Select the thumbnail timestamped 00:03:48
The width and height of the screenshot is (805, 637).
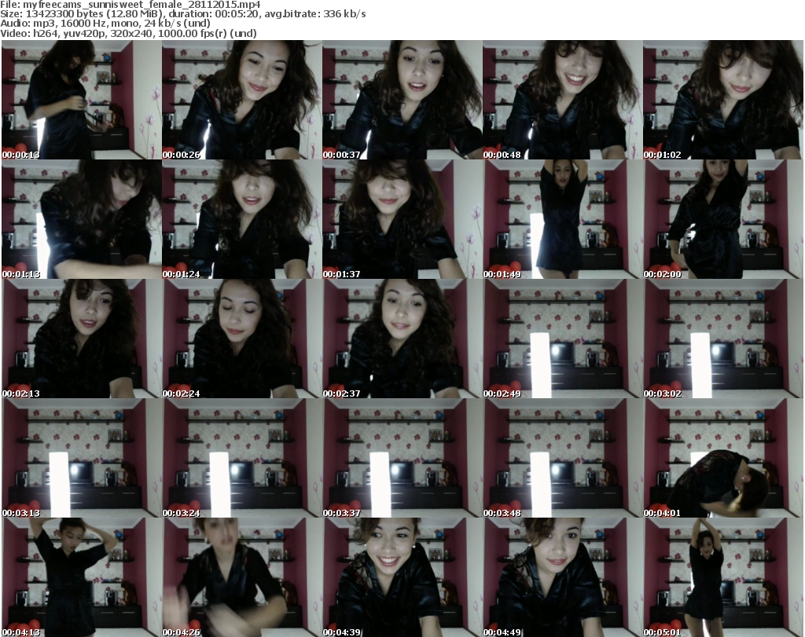[563, 458]
